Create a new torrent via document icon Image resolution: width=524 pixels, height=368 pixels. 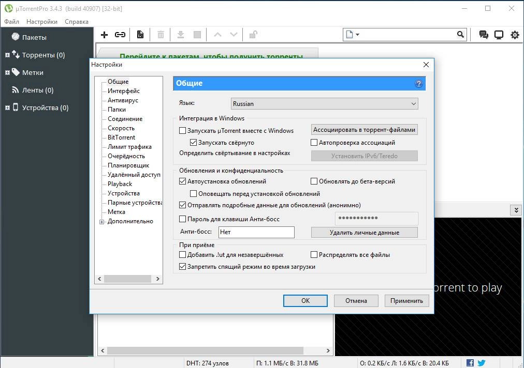point(140,34)
